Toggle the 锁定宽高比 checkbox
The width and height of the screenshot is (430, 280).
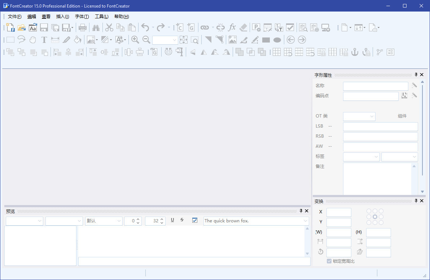point(329,261)
